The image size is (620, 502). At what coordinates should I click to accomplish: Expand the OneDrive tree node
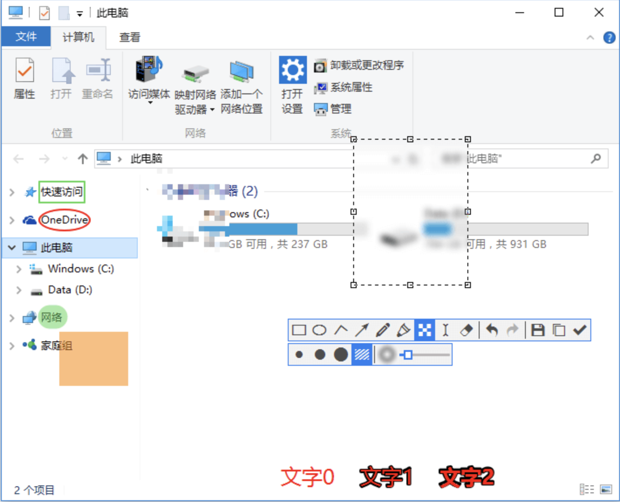(12, 220)
